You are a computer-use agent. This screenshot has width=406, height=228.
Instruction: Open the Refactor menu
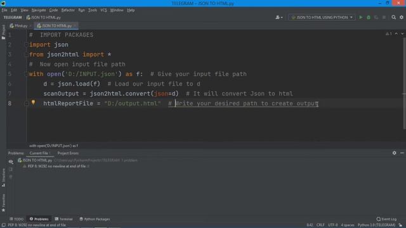click(x=68, y=10)
